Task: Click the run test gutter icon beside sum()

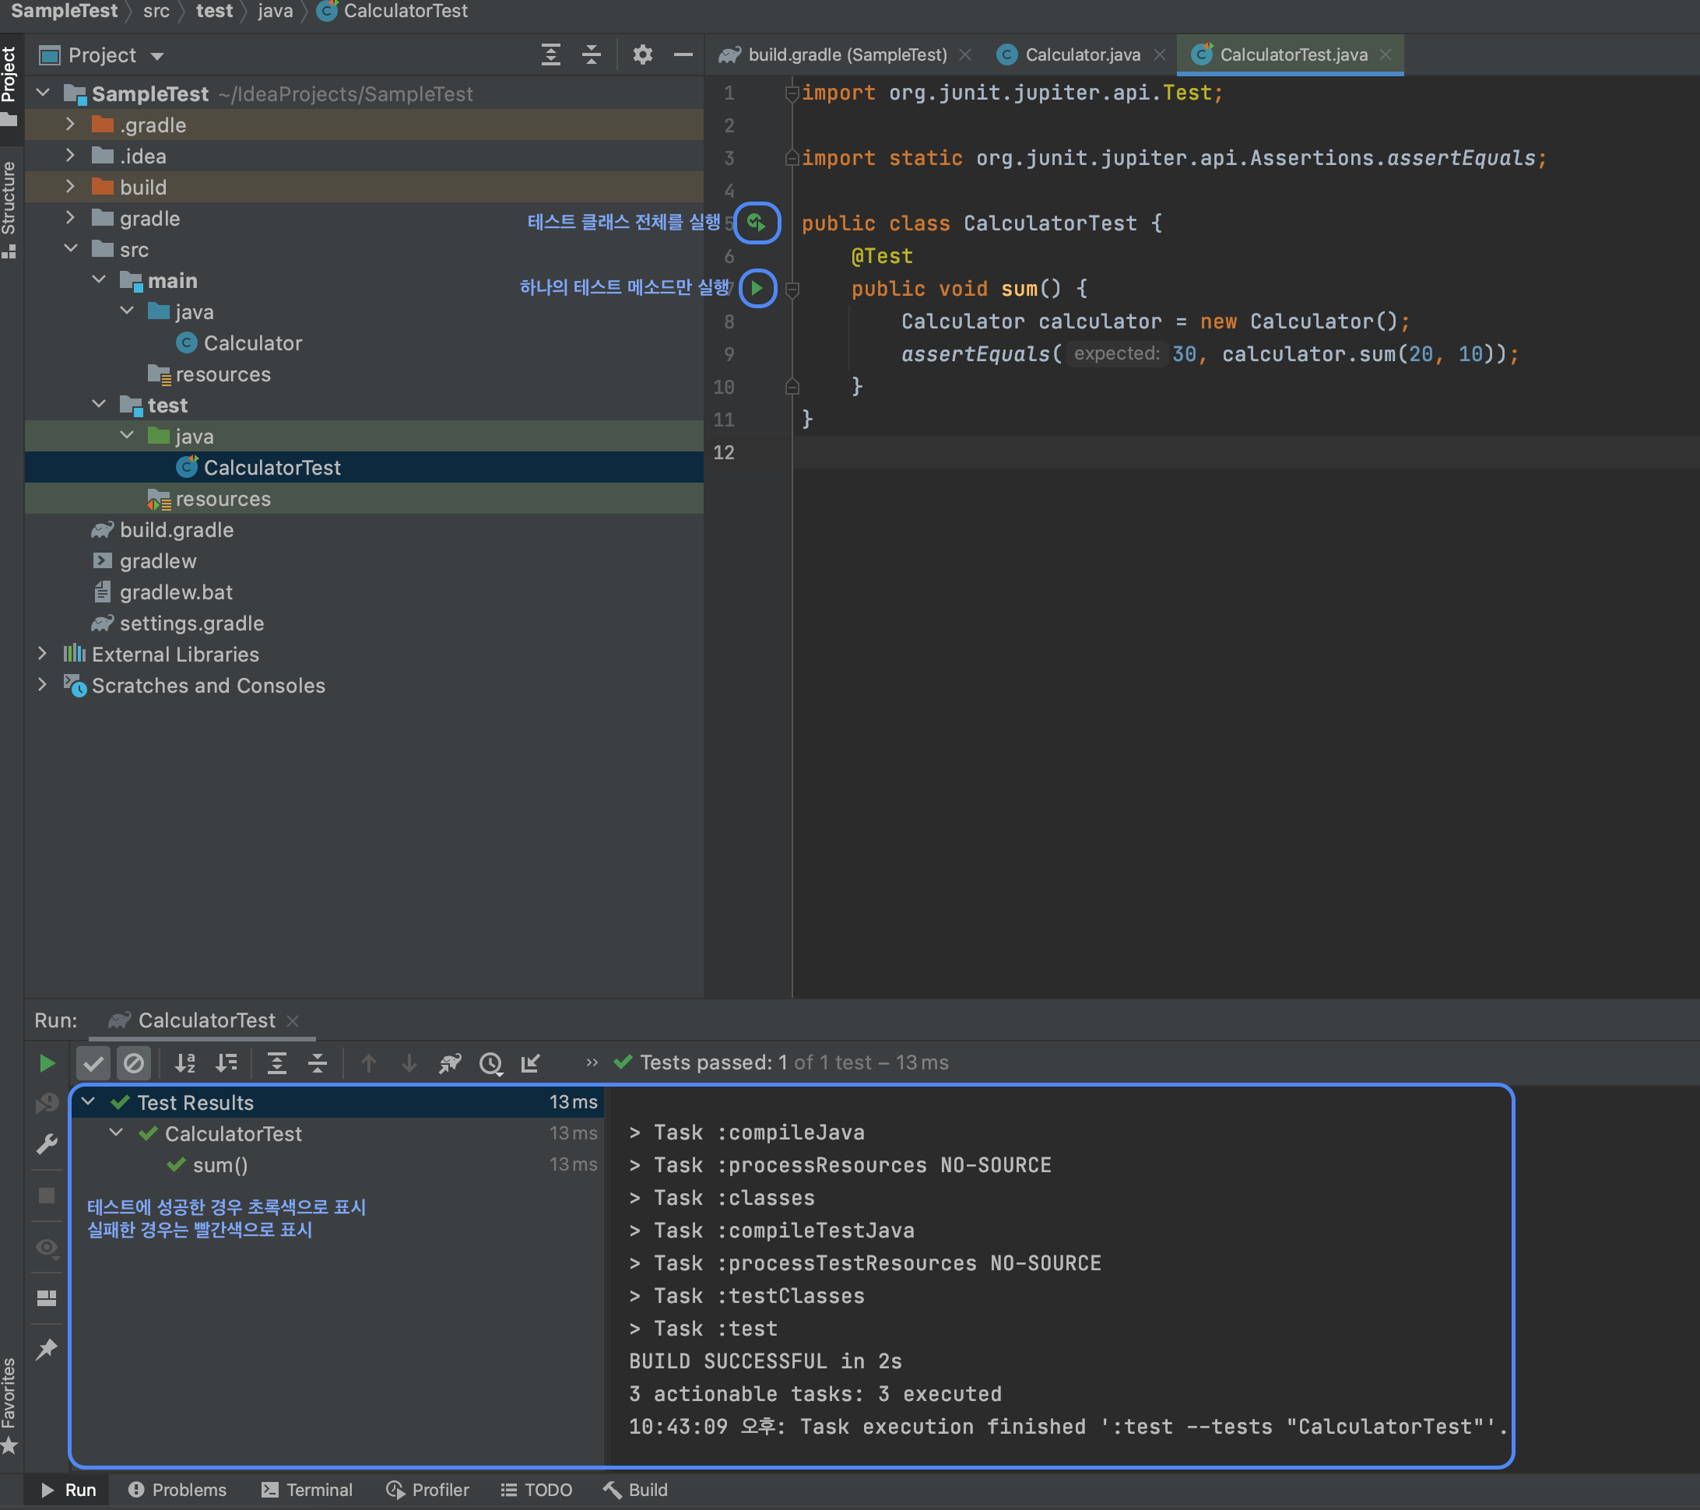Action: tap(757, 289)
